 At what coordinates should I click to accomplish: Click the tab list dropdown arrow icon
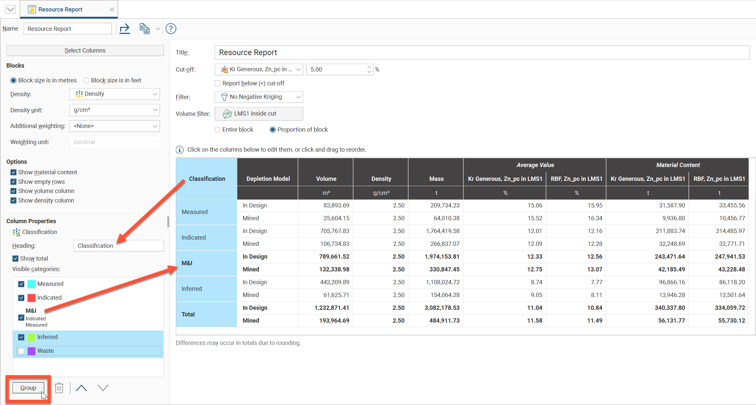10,9
